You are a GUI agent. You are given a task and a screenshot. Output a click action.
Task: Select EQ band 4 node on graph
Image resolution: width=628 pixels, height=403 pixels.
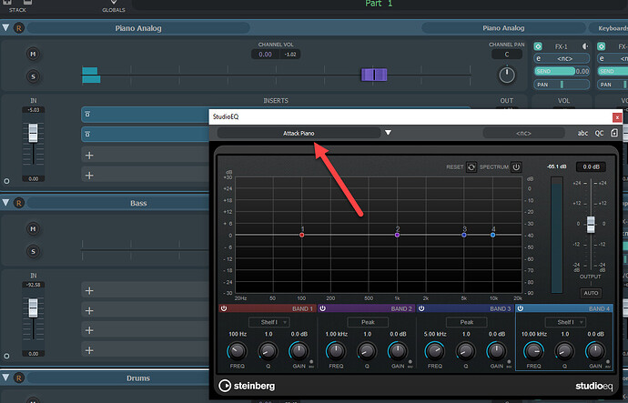pyautogui.click(x=493, y=235)
